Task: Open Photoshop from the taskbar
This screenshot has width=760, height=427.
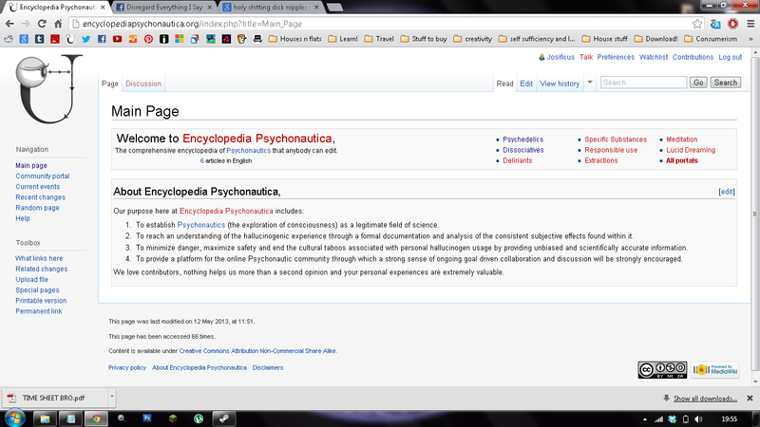Action: click(148, 418)
